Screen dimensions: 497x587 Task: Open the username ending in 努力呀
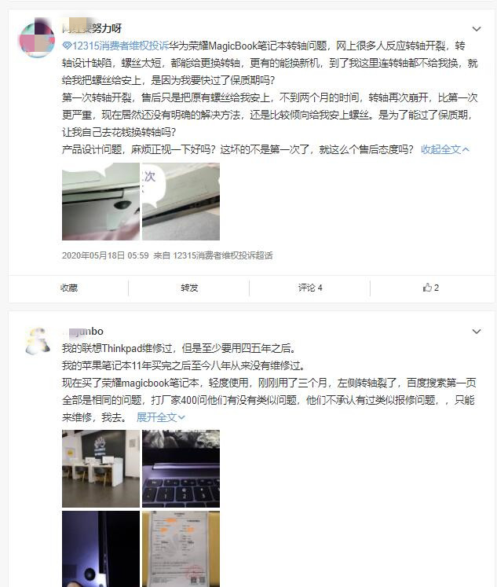click(x=92, y=28)
